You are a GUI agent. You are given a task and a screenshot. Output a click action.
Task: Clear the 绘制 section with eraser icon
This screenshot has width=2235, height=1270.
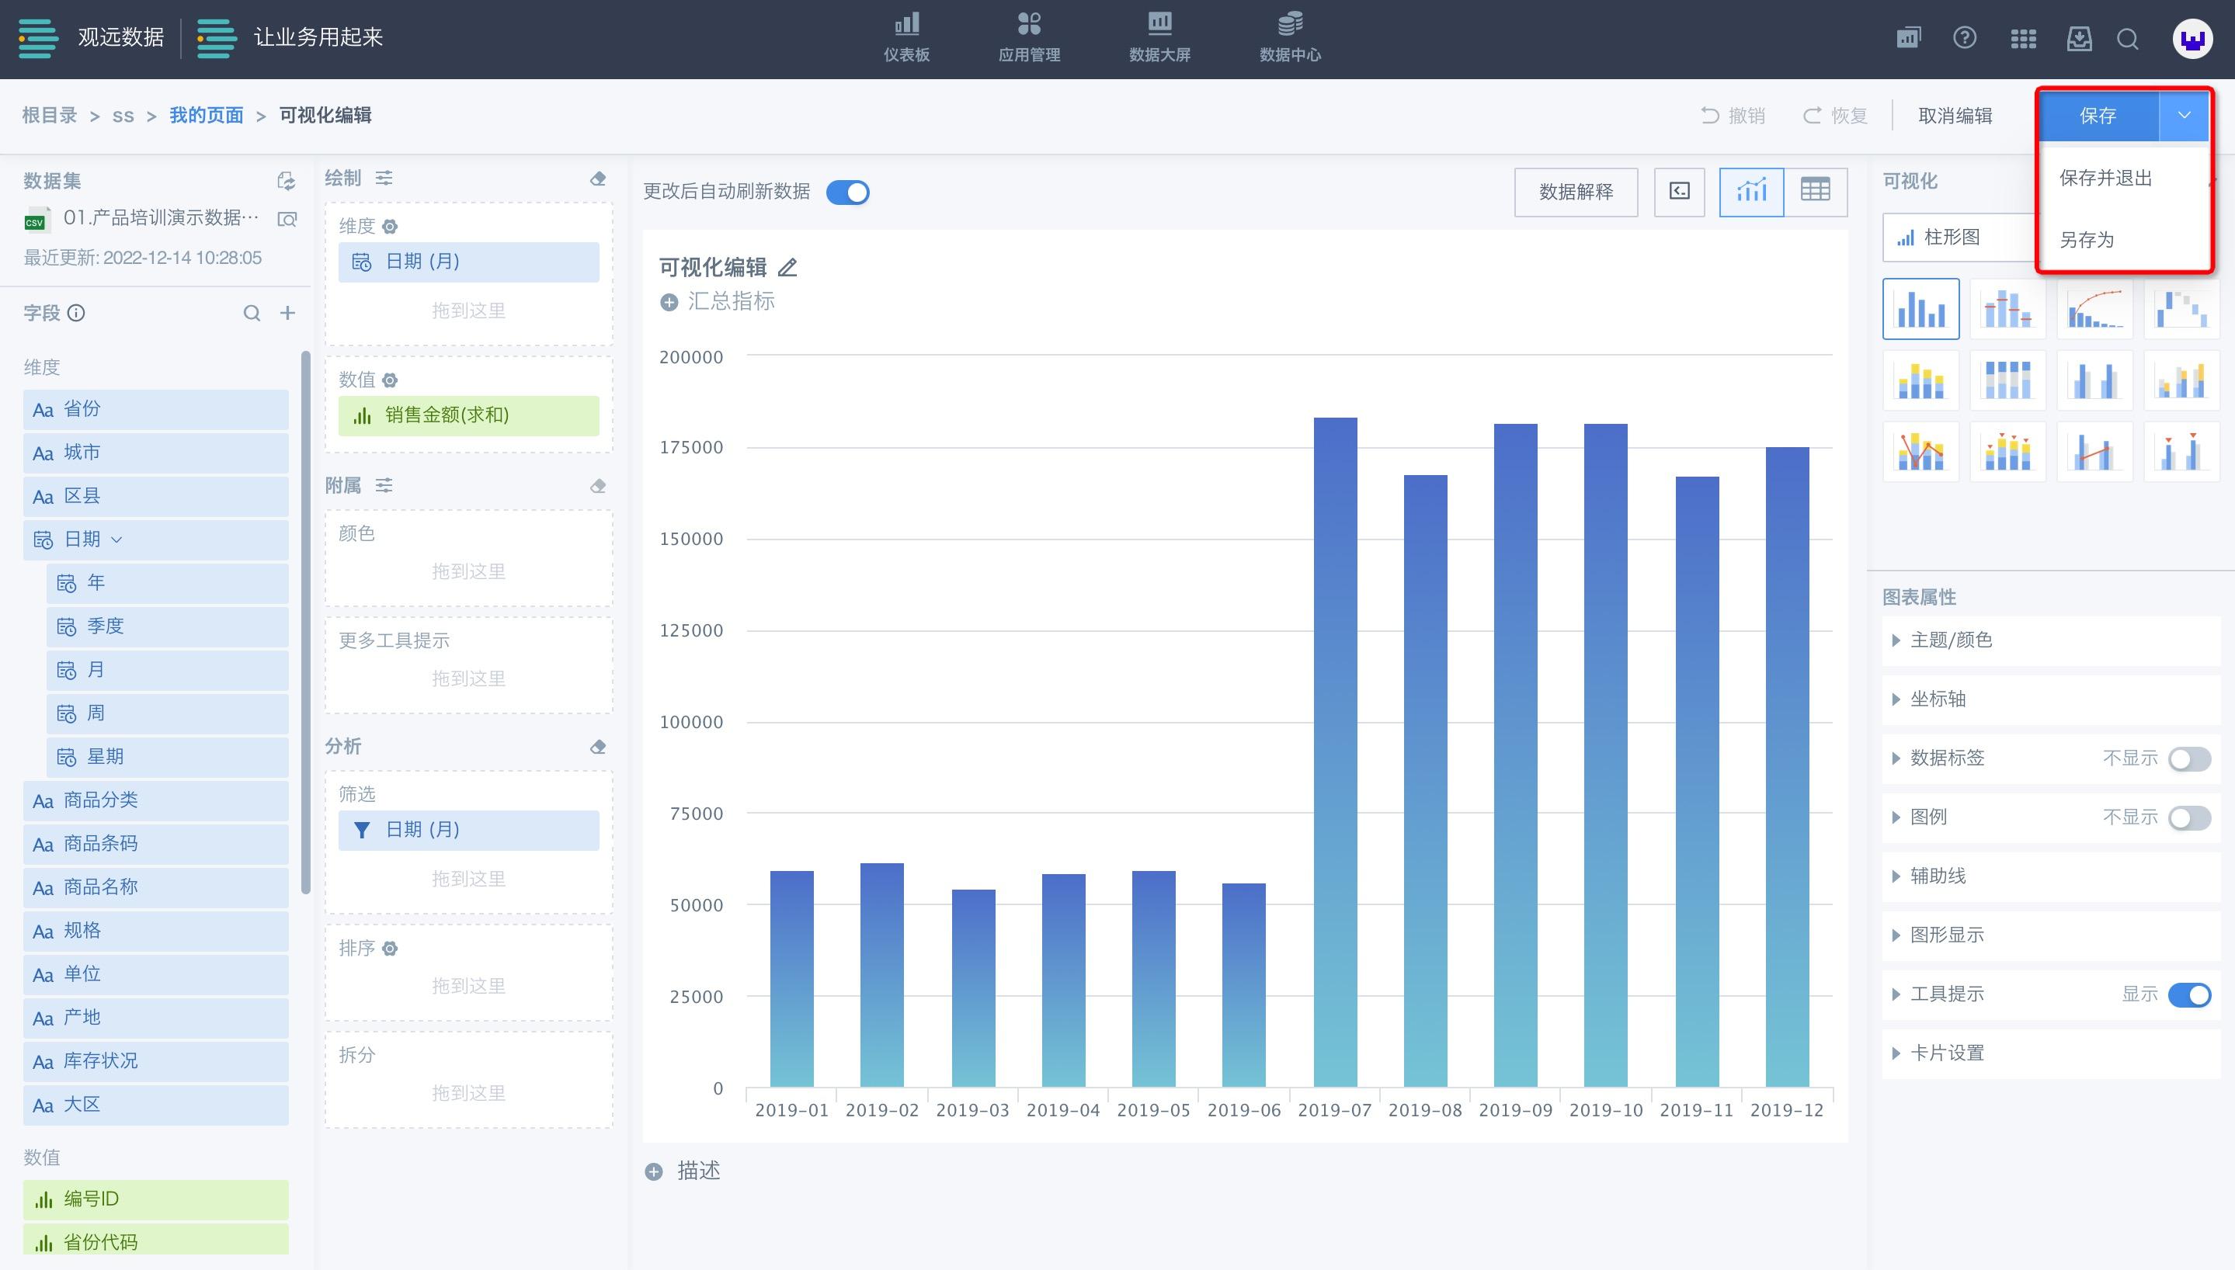[597, 179]
